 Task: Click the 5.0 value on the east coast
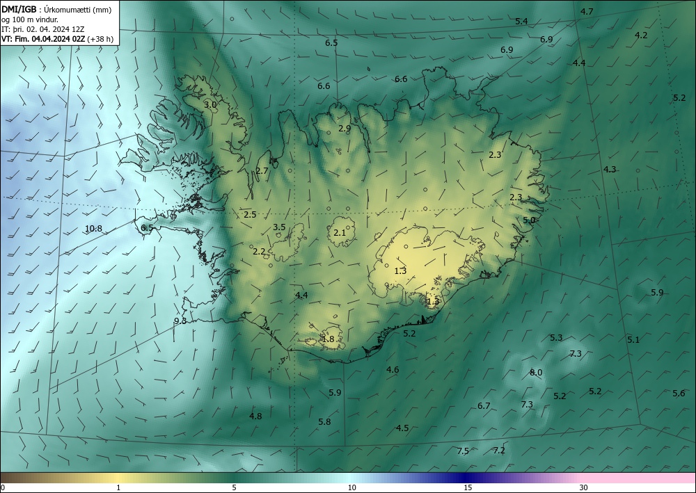[x=529, y=220]
